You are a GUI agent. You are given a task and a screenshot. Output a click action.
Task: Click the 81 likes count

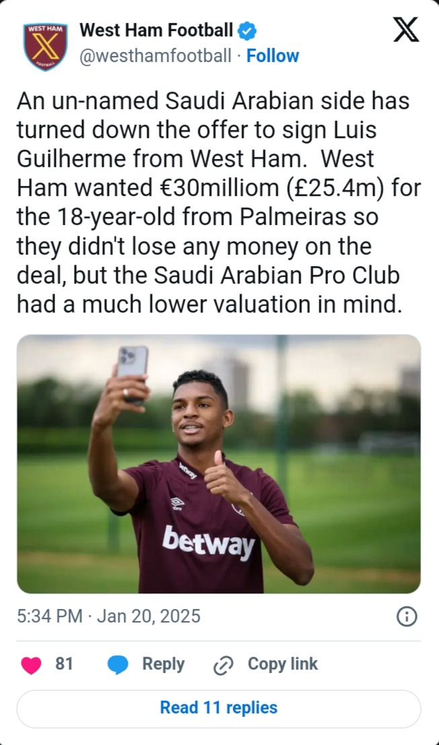click(64, 664)
